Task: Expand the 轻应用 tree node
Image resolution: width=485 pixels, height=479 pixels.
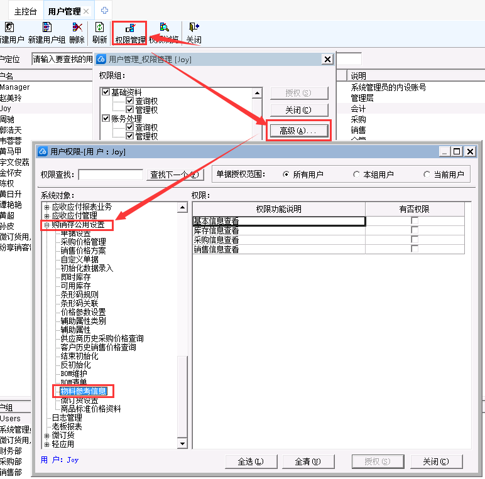Action: click(46, 444)
